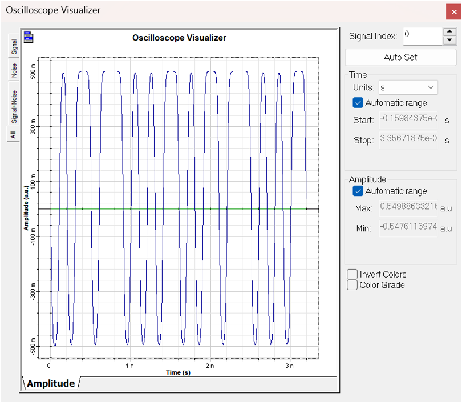Toggle Automatic range under Time
462x405 pixels.
pos(358,103)
